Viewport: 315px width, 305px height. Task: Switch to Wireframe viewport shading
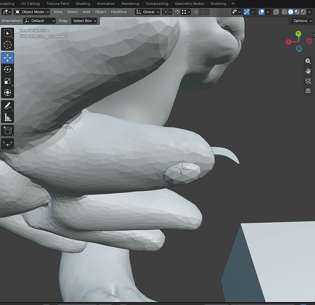285,12
